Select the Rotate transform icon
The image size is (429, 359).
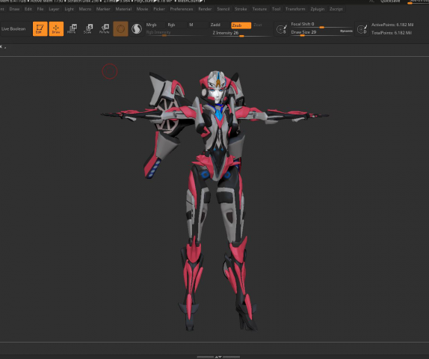[104, 28]
